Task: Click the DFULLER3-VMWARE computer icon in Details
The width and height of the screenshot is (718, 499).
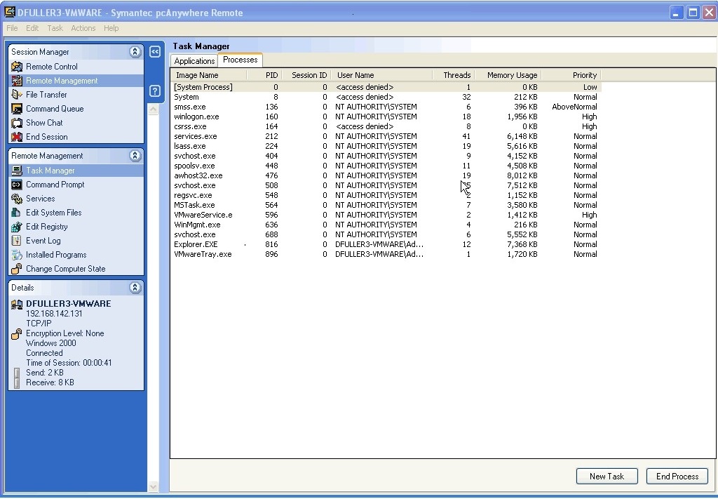Action: [17, 305]
